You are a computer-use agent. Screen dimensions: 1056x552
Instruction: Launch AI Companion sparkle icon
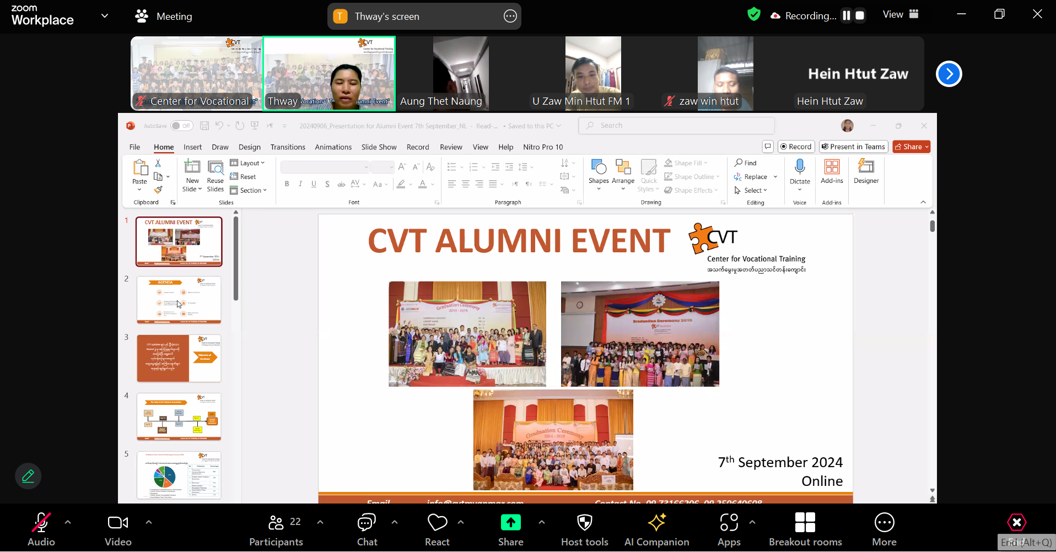click(x=656, y=522)
